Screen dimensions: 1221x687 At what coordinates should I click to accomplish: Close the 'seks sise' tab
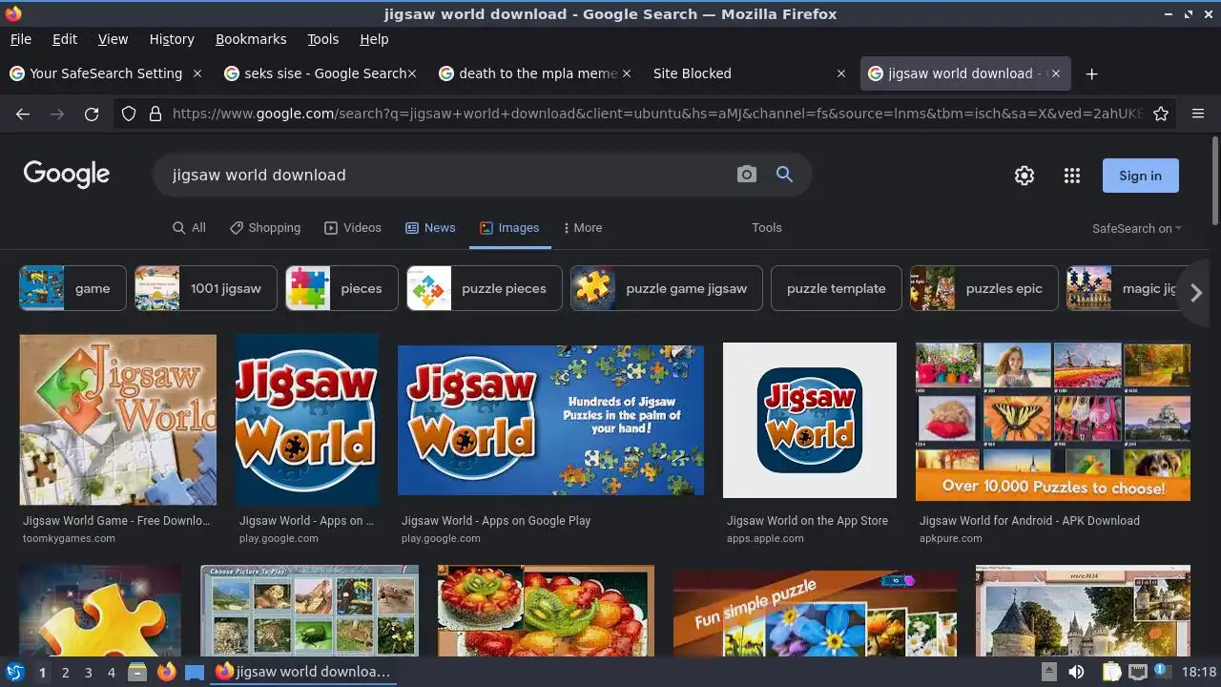(x=412, y=73)
